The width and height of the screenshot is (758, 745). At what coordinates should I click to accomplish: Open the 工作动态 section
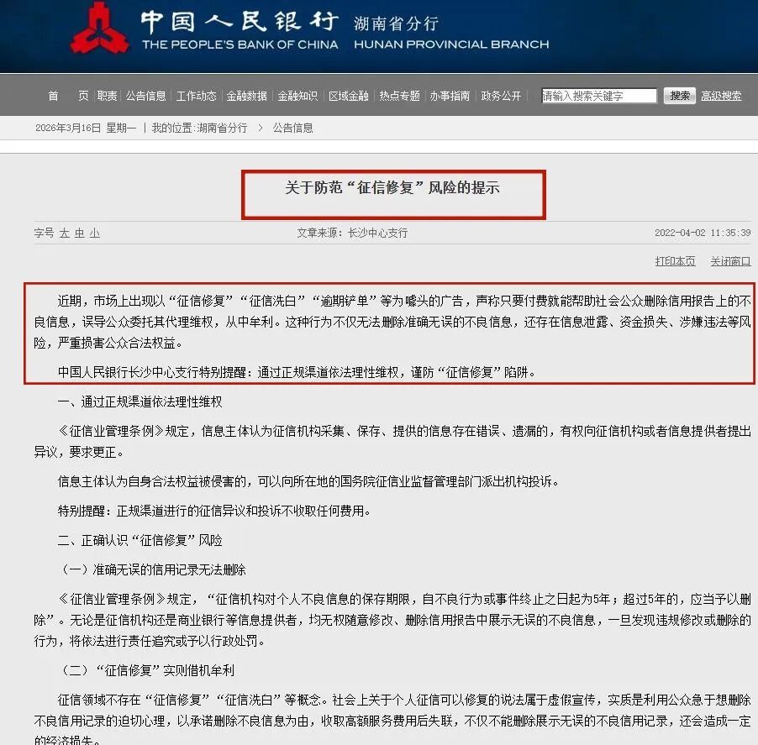196,96
